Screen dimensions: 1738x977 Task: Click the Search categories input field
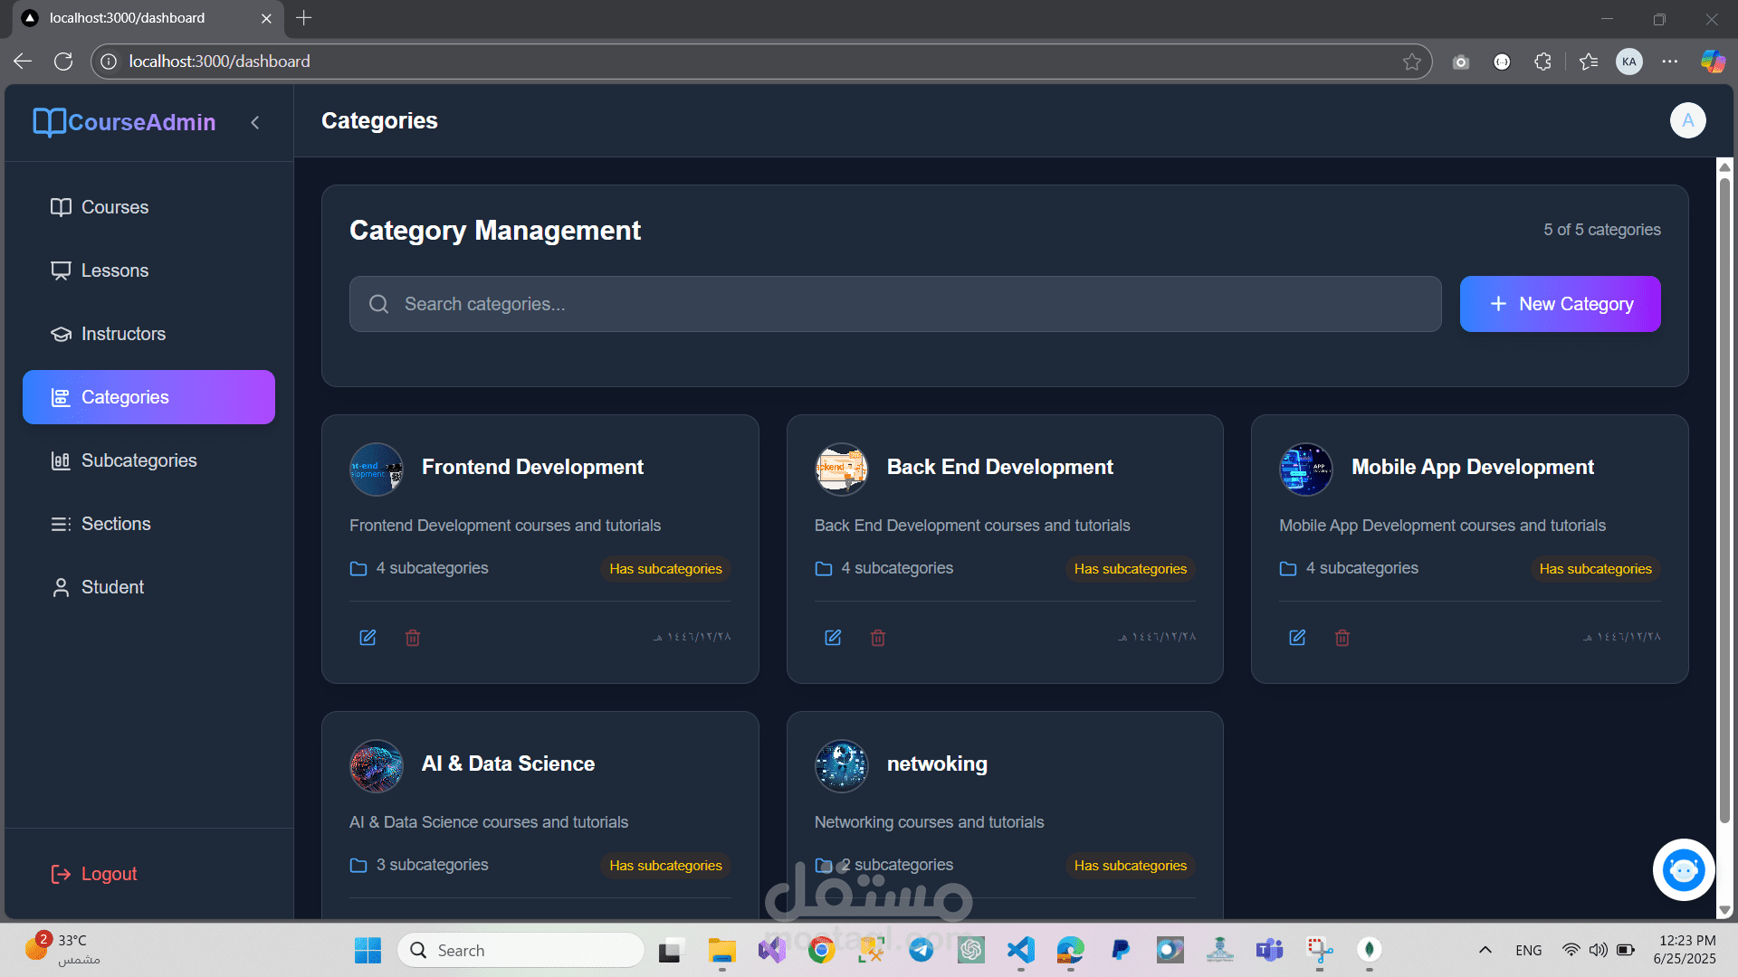(894, 304)
